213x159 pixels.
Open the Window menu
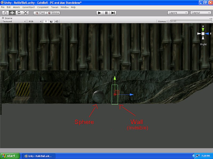[65, 7]
